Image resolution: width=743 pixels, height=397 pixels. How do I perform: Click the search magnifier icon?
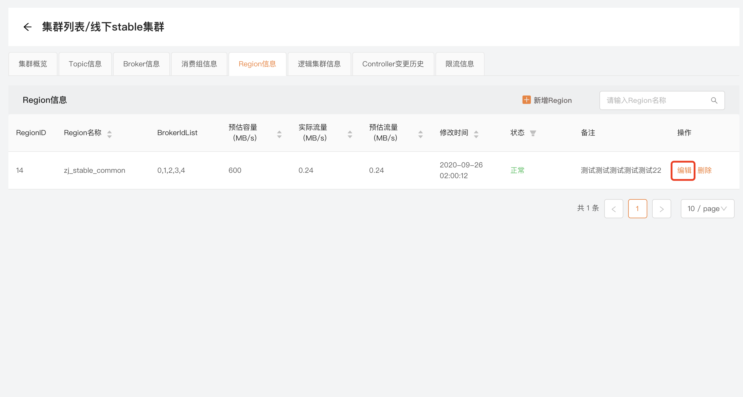(x=714, y=100)
